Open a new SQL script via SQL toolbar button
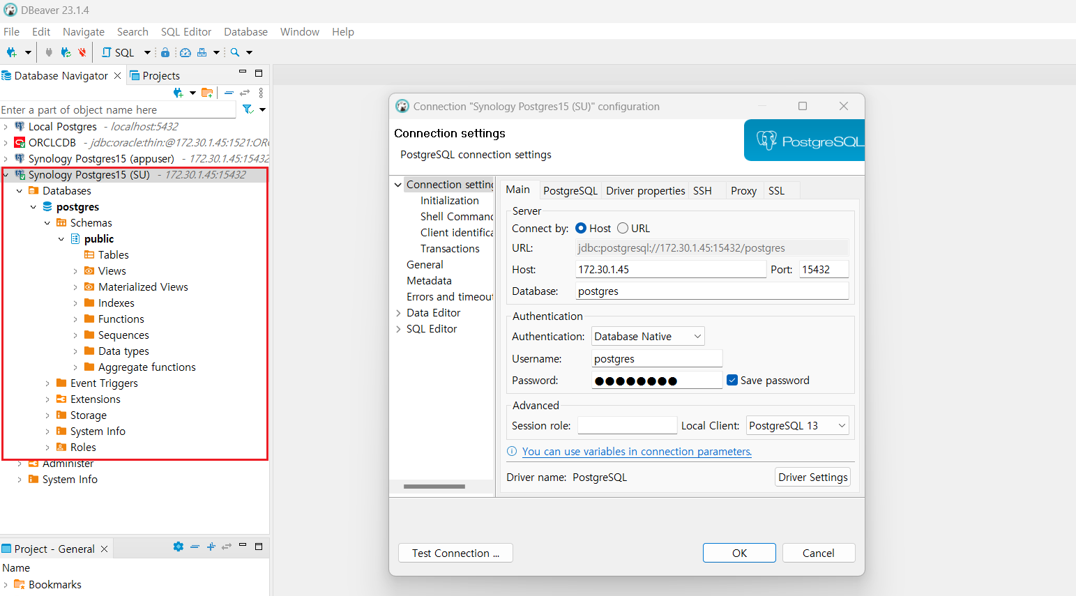The width and height of the screenshot is (1076, 596). pos(119,52)
